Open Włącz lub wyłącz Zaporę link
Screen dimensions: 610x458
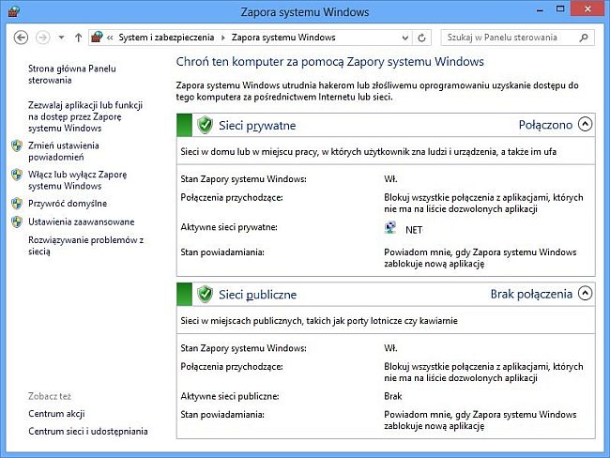[77, 180]
